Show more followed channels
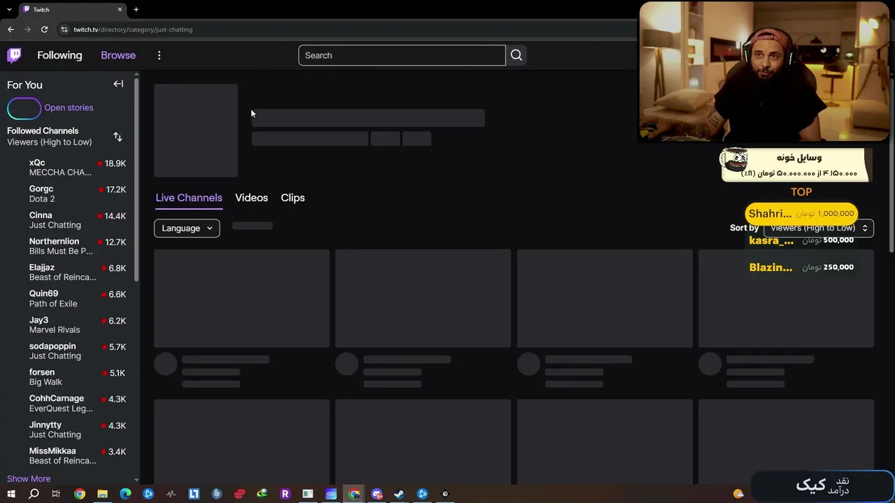This screenshot has height=503, width=895. click(x=29, y=479)
